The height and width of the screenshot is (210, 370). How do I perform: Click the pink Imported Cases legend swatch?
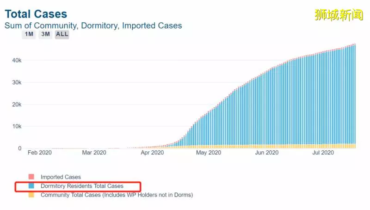point(31,177)
